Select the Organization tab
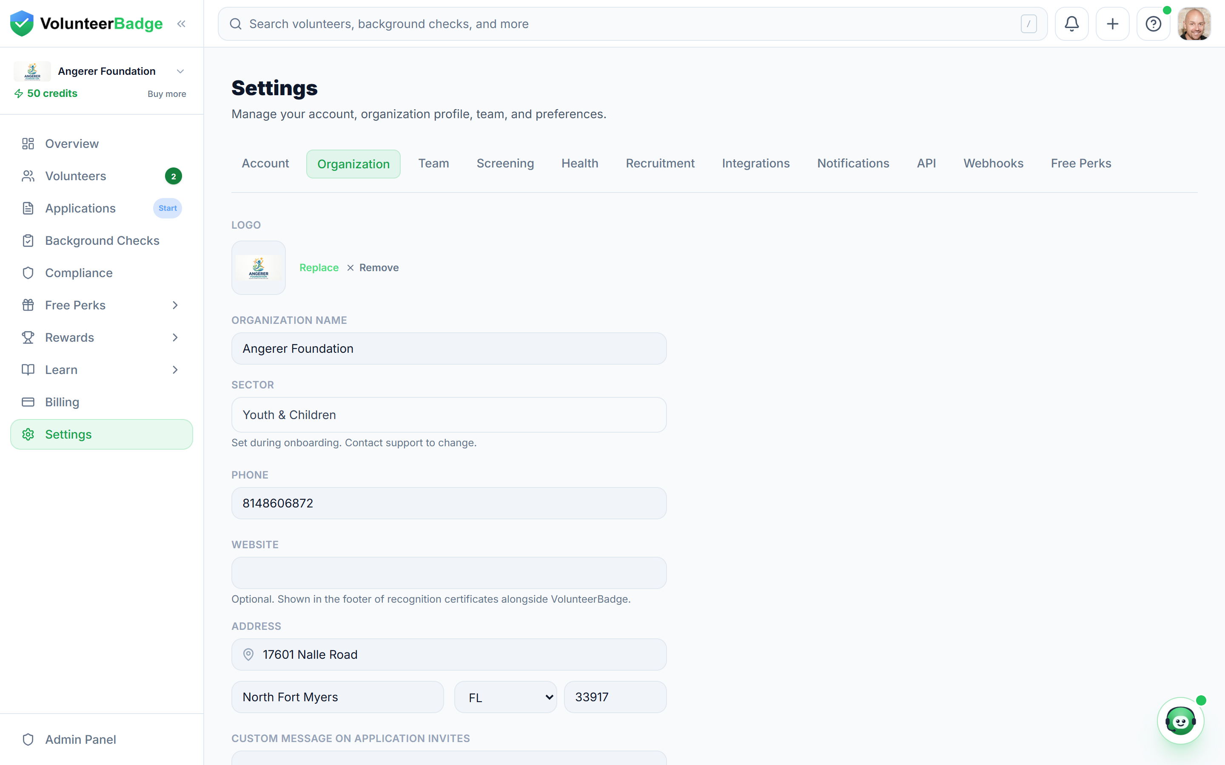The height and width of the screenshot is (765, 1225). click(353, 164)
